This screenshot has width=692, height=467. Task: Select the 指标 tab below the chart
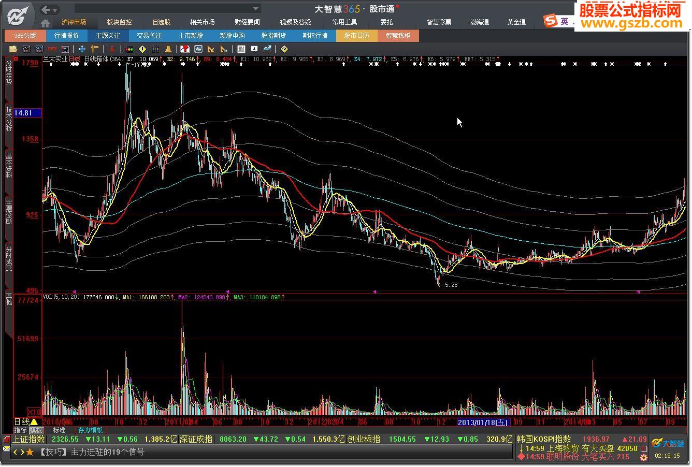tap(20, 430)
